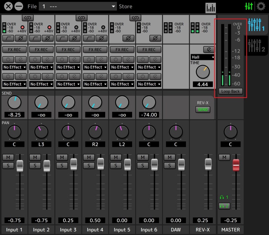Click the Input 3 fader handle
Screen dimensions: 269x235
coord(74,164)
